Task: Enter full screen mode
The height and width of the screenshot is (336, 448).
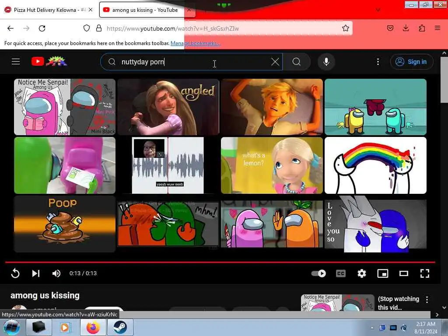Action: pos(425,273)
